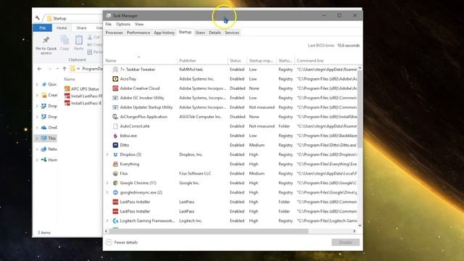The width and height of the screenshot is (464, 261).
Task: Switch to the Details tab
Action: (215, 33)
